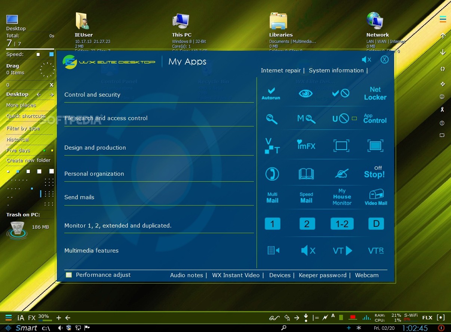Click the eye monitoring icon
Image resolution: width=451 pixels, height=332 pixels.
[x=306, y=93]
